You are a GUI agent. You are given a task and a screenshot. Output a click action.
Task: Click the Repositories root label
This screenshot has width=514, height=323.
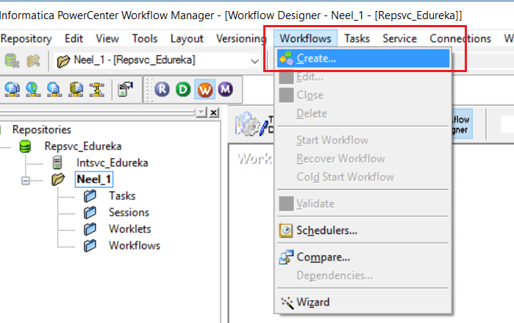42,129
